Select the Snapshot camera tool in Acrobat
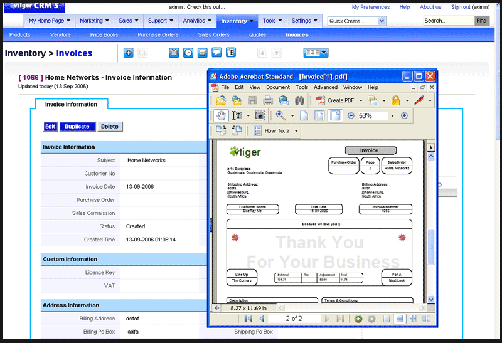Viewport: 502px width, 343px height. pos(260,115)
